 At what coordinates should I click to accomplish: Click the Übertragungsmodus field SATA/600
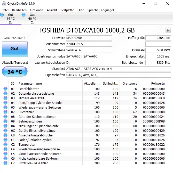click(x=89, y=56)
